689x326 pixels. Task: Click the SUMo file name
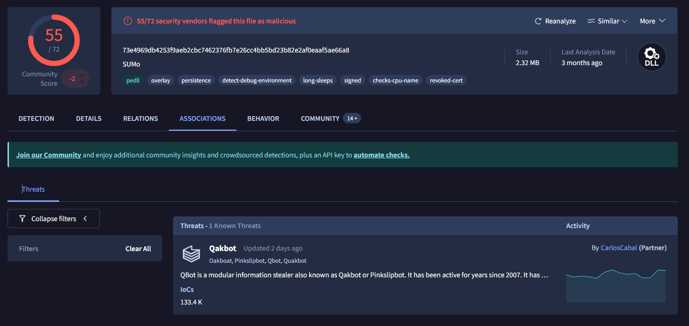tap(131, 64)
